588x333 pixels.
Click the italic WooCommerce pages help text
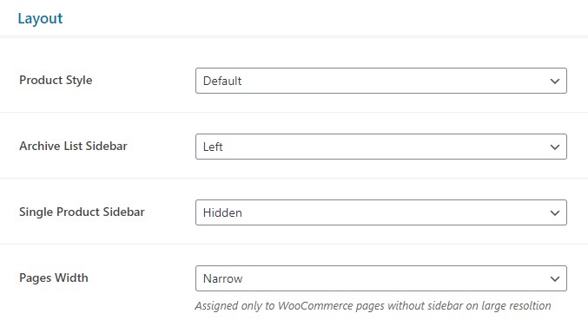point(373,306)
